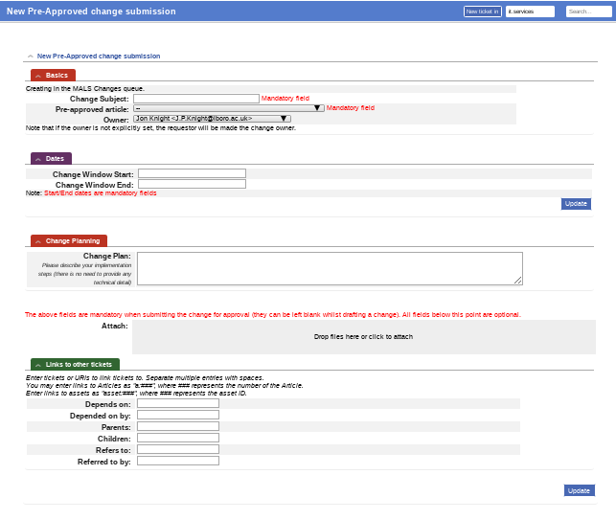
Task: Click the Search box in header
Action: point(588,11)
